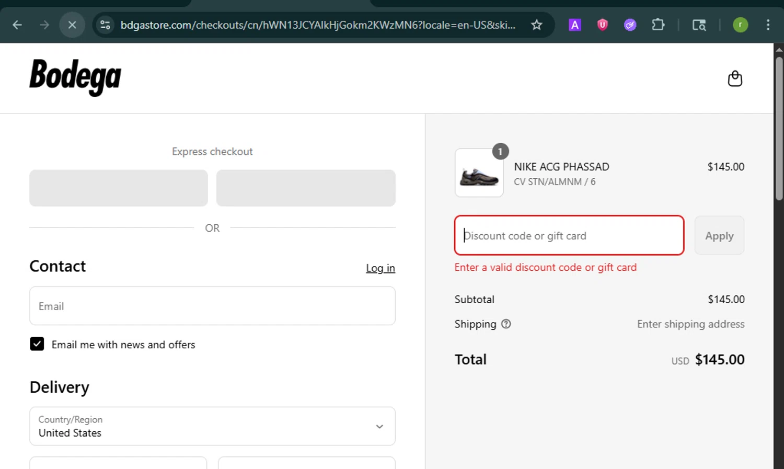Open the purple A extension
This screenshot has width=784, height=469.
[x=574, y=25]
